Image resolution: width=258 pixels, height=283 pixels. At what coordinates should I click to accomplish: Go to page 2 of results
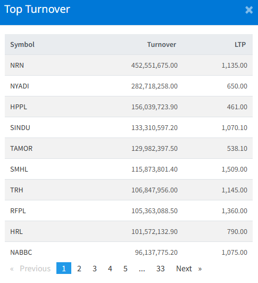(79, 269)
